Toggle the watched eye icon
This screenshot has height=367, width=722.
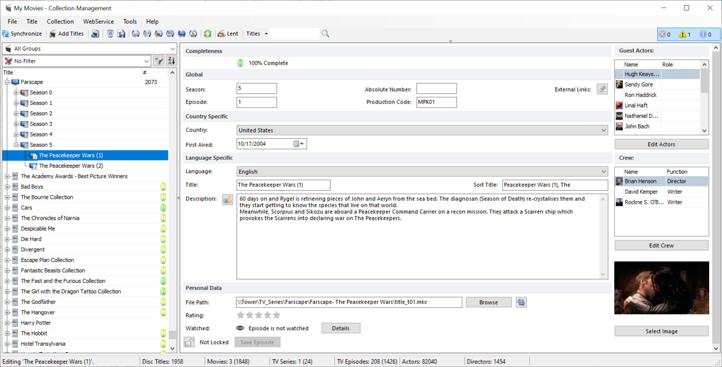[x=240, y=328]
